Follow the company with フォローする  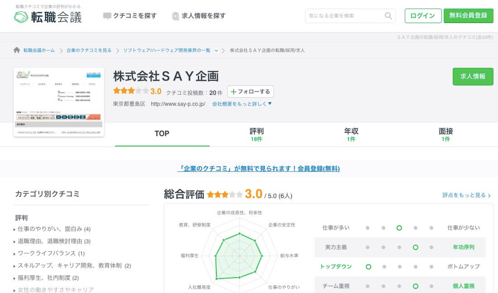pos(250,92)
